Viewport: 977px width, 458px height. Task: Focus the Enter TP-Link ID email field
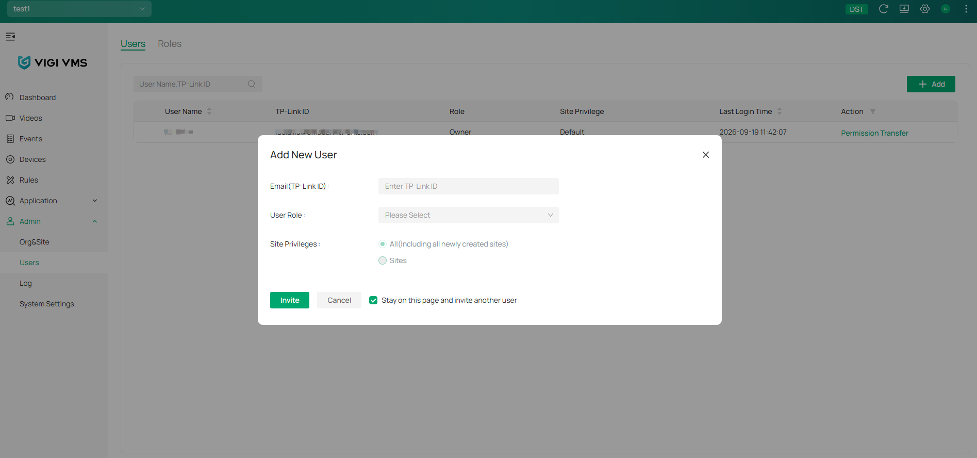pyautogui.click(x=469, y=186)
